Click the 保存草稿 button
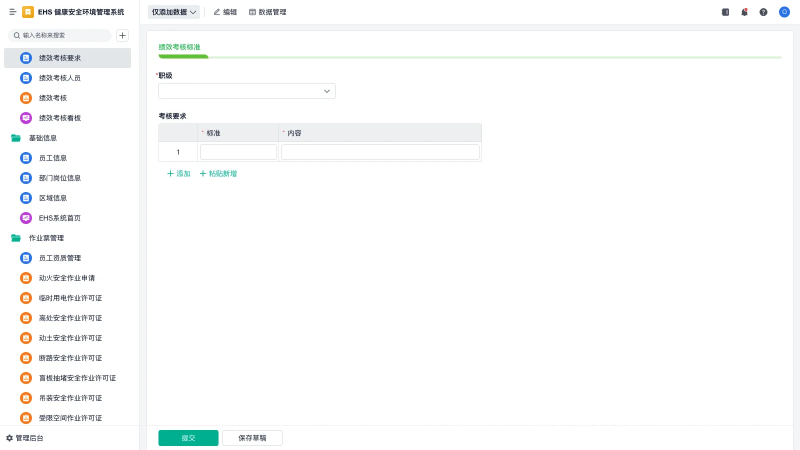 (x=252, y=438)
